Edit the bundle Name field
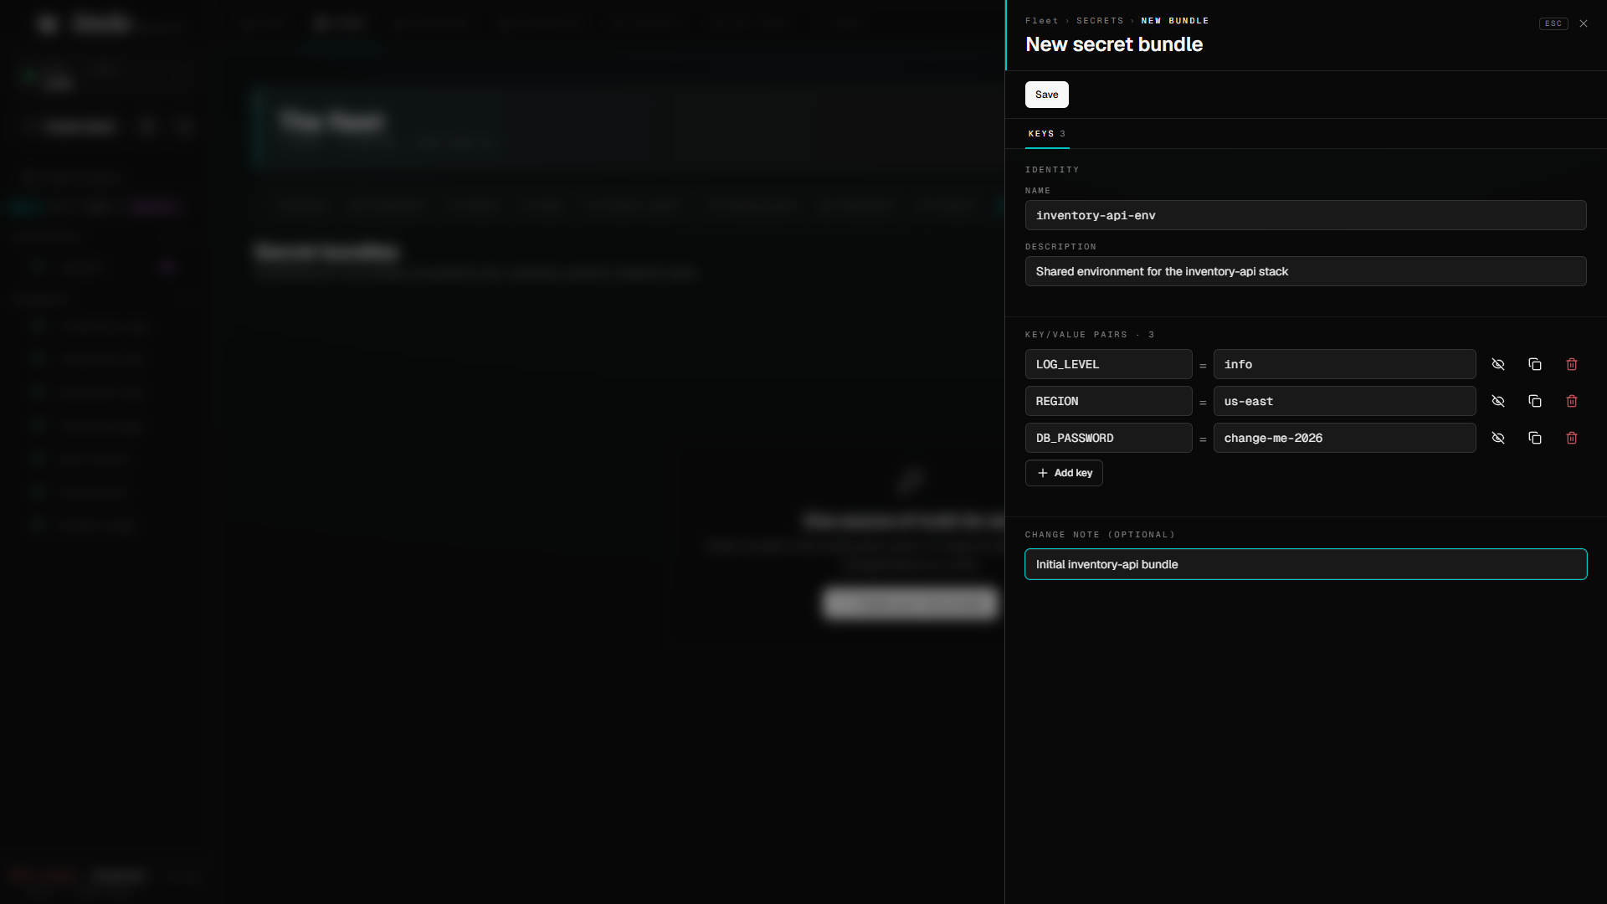Image resolution: width=1607 pixels, height=904 pixels. [1306, 215]
